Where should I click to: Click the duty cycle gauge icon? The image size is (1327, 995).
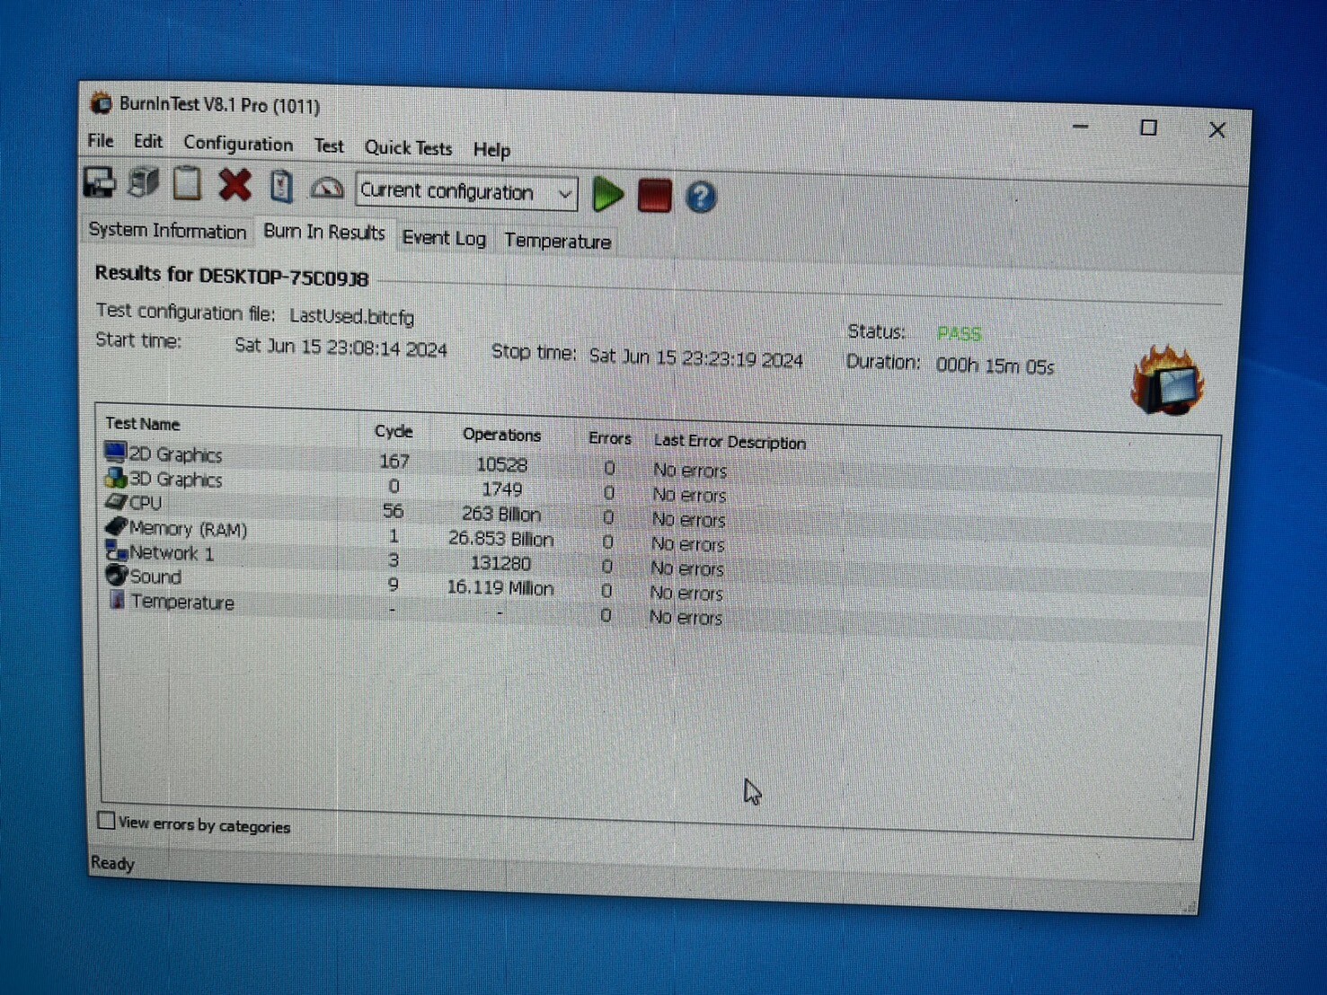(x=326, y=189)
